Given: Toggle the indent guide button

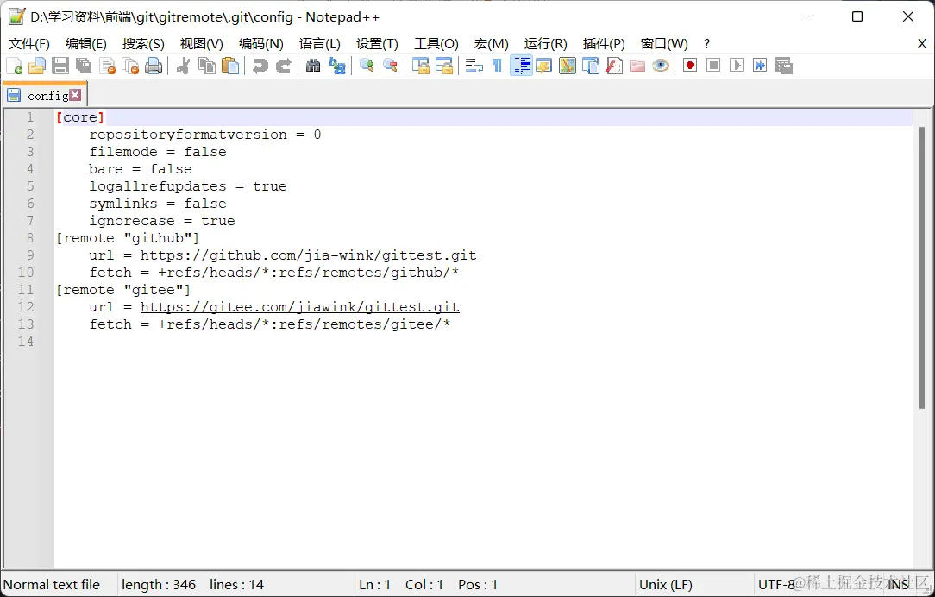Looking at the screenshot, I should pyautogui.click(x=521, y=66).
